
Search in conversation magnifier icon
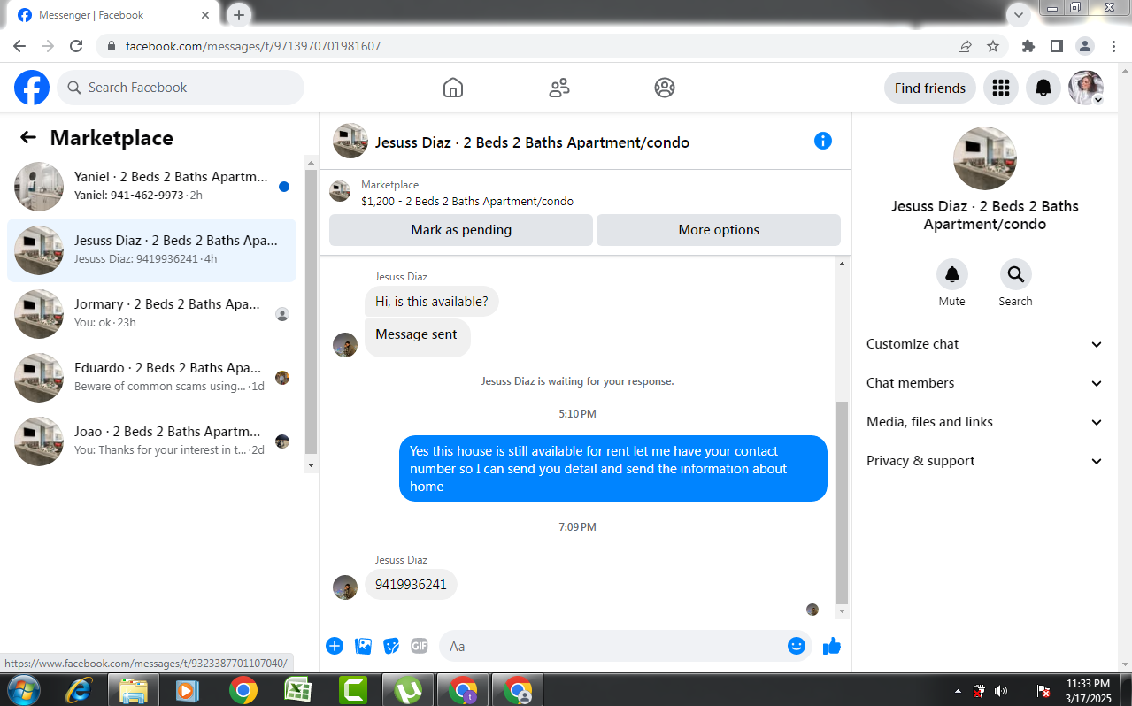click(1015, 274)
